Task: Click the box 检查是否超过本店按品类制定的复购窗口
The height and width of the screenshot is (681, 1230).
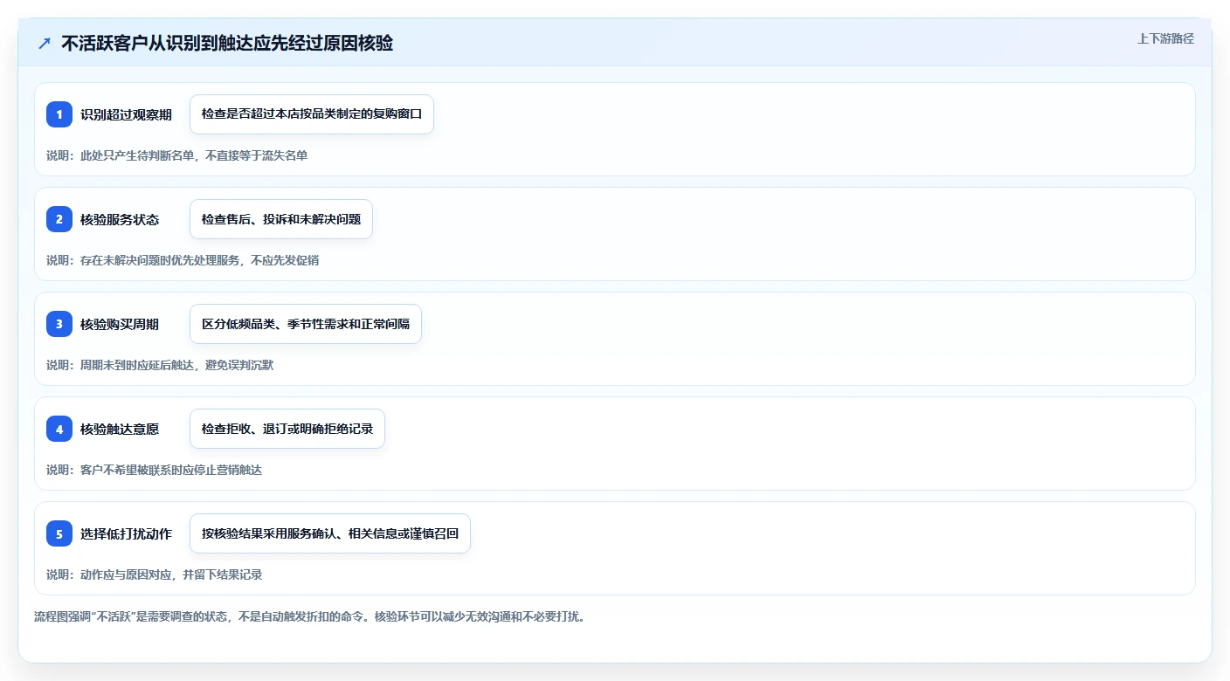Action: 312,114
